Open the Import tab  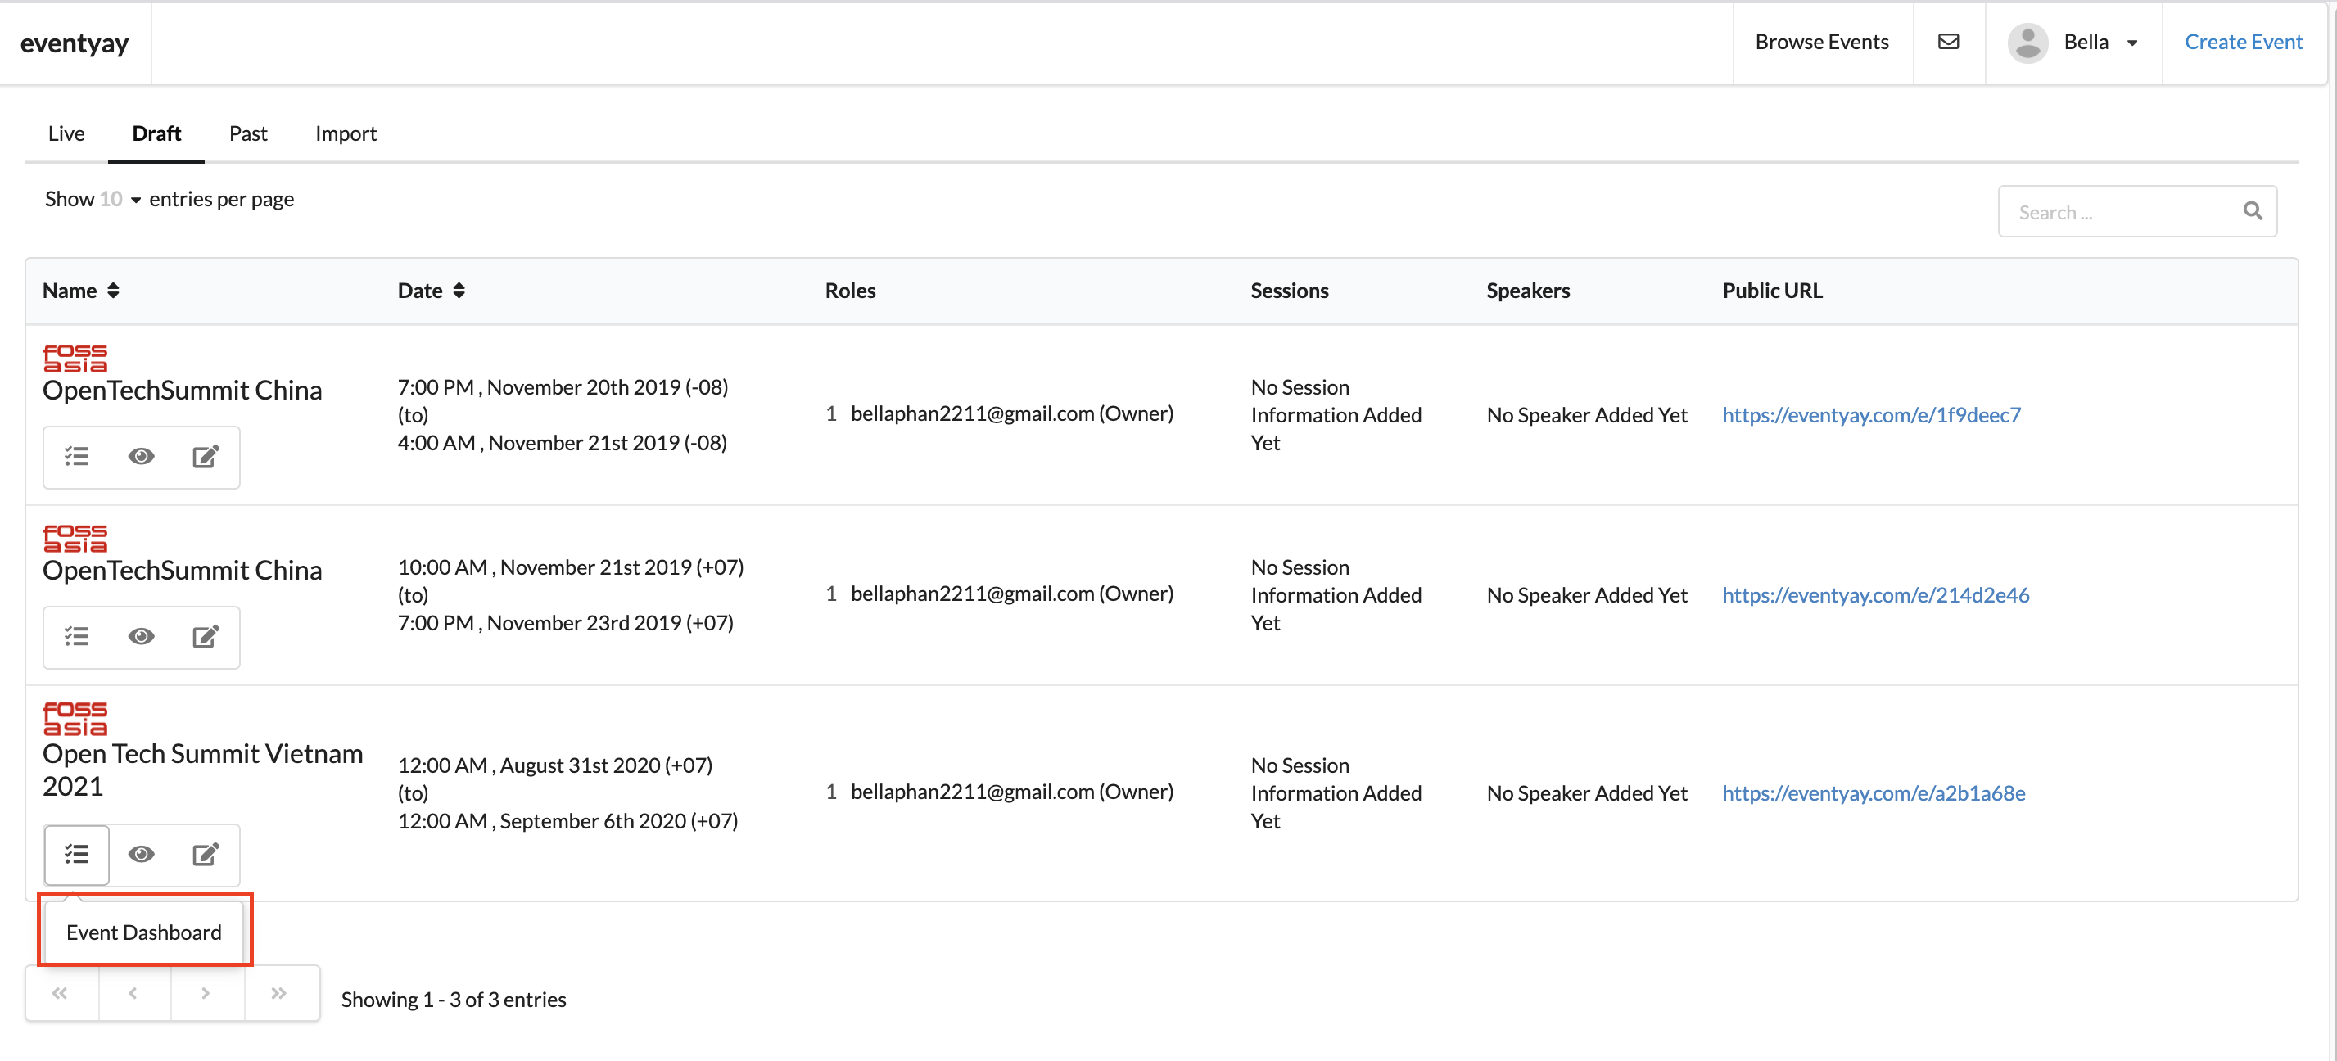(346, 134)
